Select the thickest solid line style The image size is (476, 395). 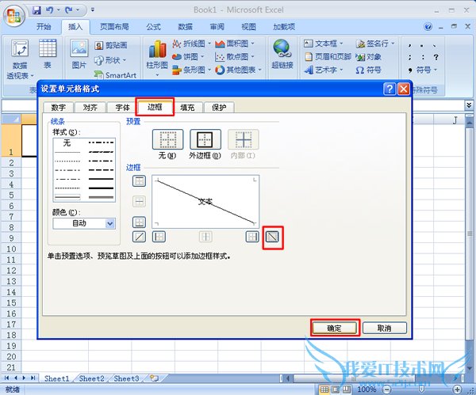(101, 188)
